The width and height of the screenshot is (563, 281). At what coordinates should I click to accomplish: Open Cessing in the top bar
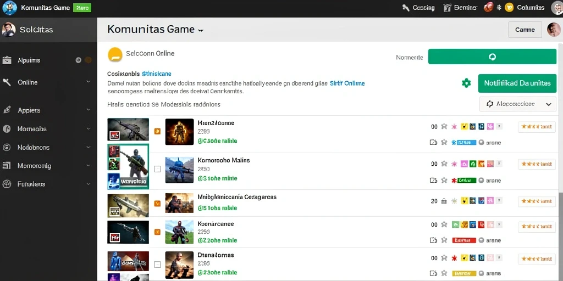(x=418, y=8)
